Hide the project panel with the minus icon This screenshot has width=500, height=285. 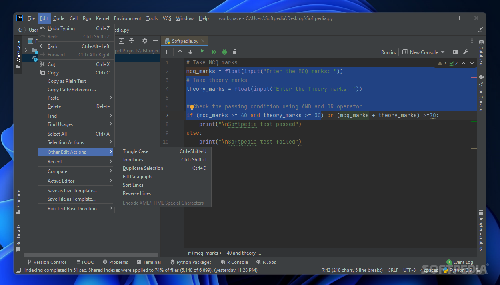coord(155,41)
